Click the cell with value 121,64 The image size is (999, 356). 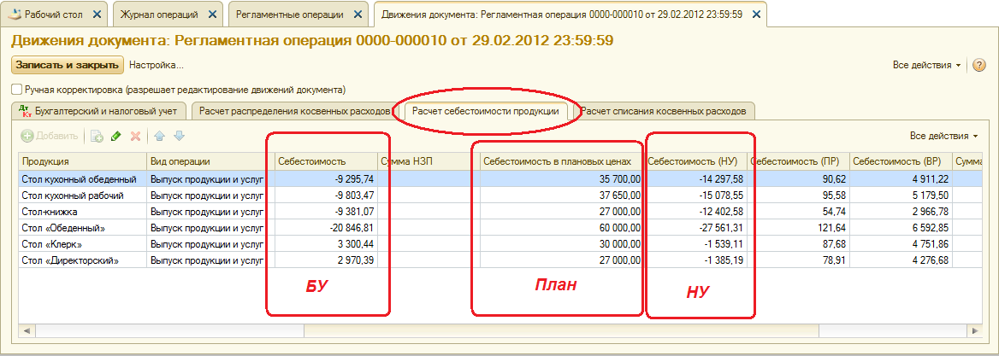click(797, 228)
